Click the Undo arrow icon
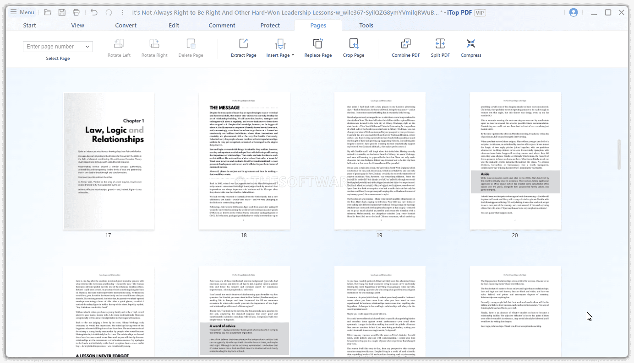This screenshot has width=634, height=363. (x=94, y=12)
